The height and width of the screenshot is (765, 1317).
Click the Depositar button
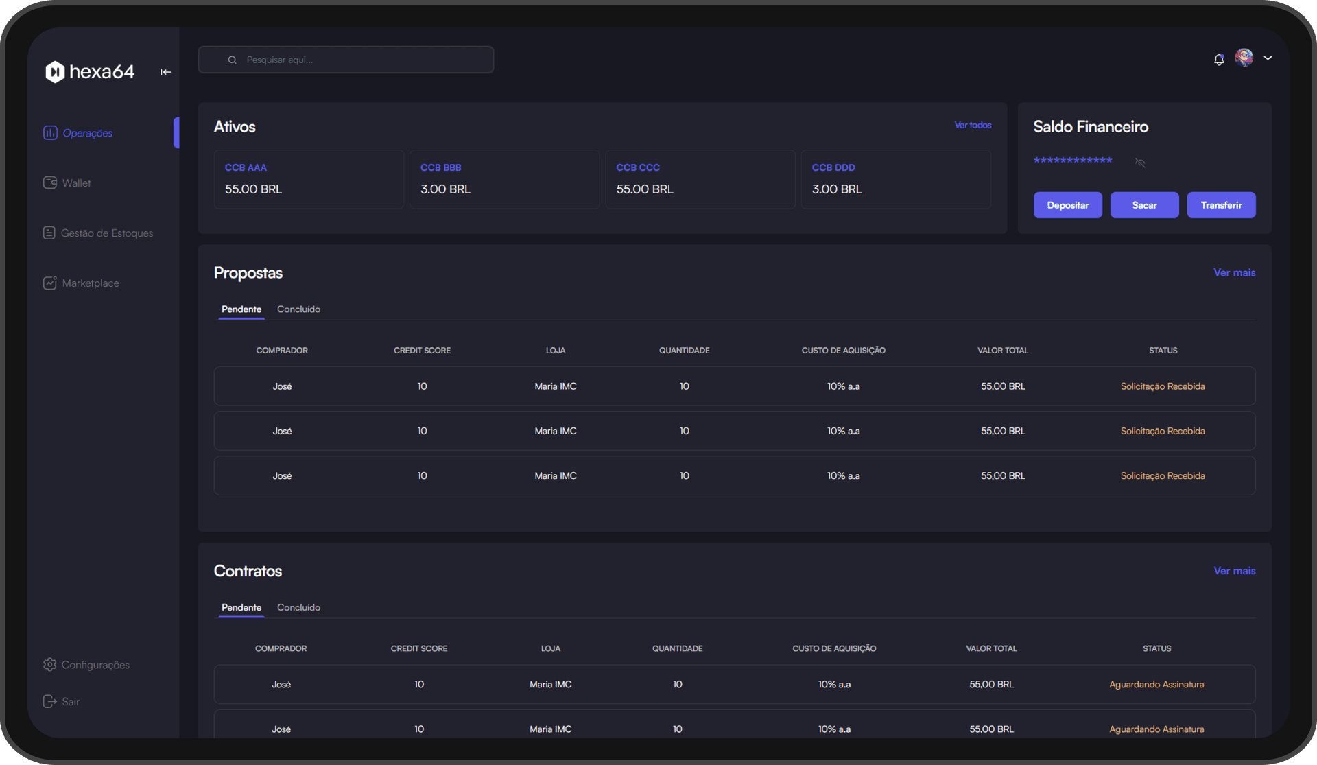(x=1067, y=204)
